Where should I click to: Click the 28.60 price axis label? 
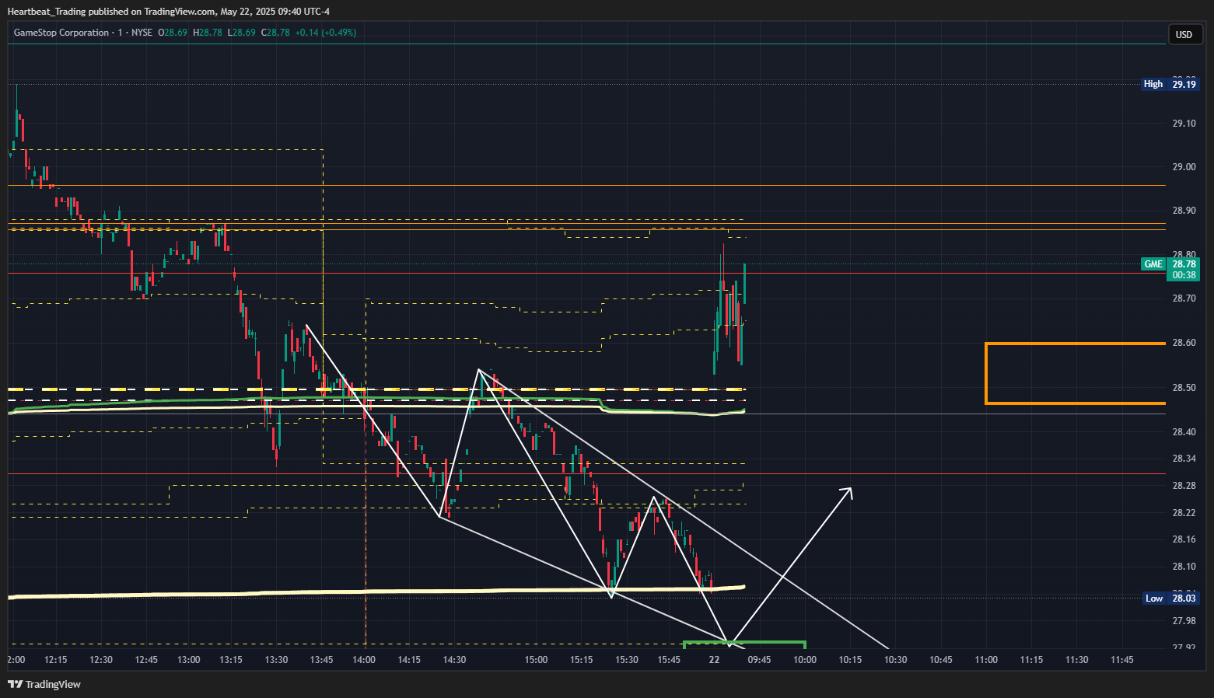pos(1184,343)
